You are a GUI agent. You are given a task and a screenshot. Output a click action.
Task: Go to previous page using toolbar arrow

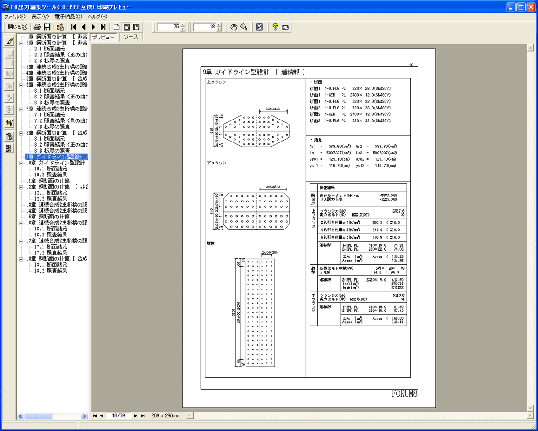coord(83,27)
